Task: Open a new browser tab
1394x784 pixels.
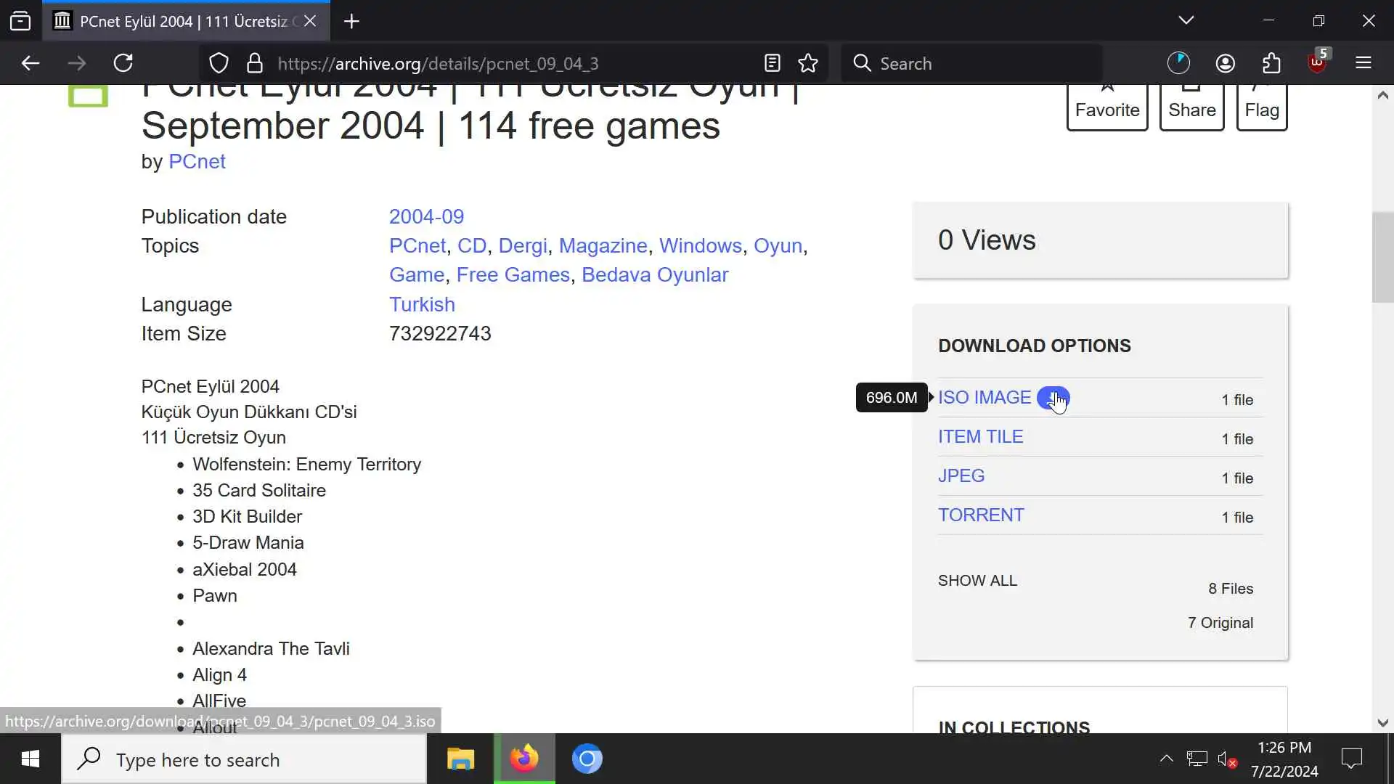Action: [x=351, y=21]
